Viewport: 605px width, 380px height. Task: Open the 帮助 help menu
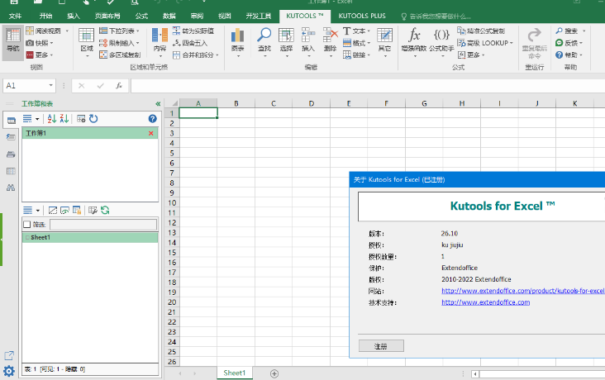[569, 55]
